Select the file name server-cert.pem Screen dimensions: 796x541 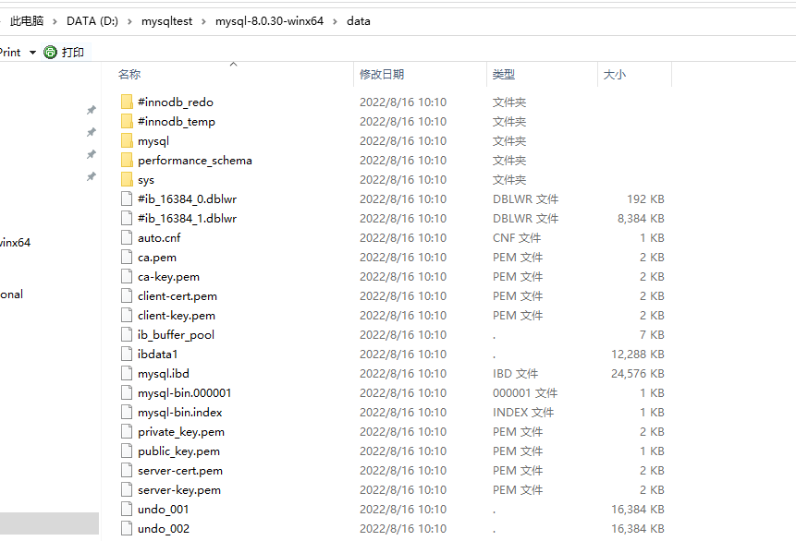(180, 471)
